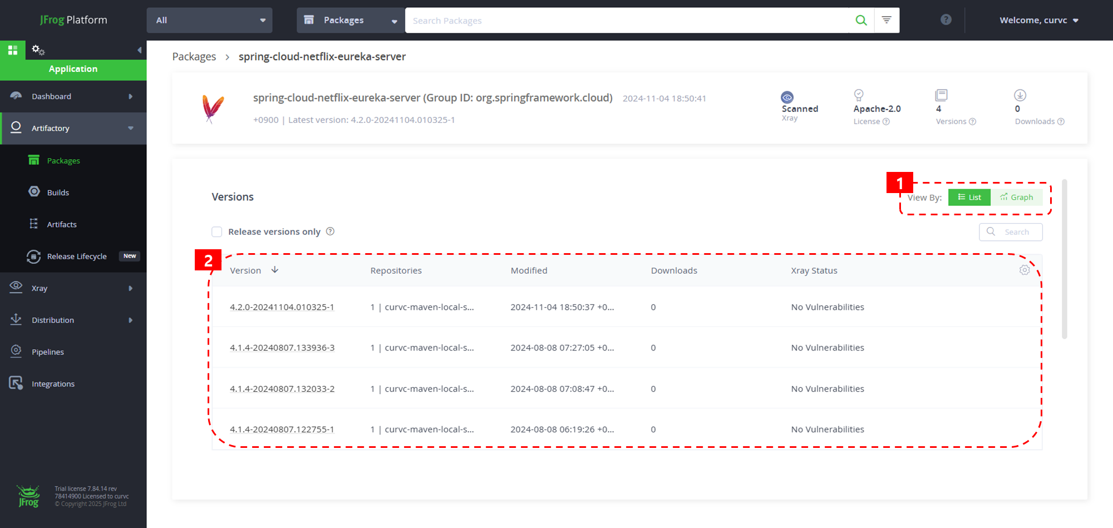Open version 4.2.0-20241104.010325-1
The image size is (1113, 528).
pos(282,307)
